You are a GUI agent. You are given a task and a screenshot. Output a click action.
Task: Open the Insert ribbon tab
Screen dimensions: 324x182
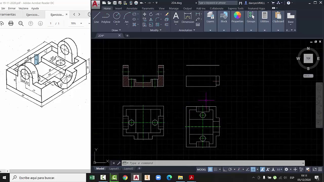pyautogui.click(x=118, y=8)
